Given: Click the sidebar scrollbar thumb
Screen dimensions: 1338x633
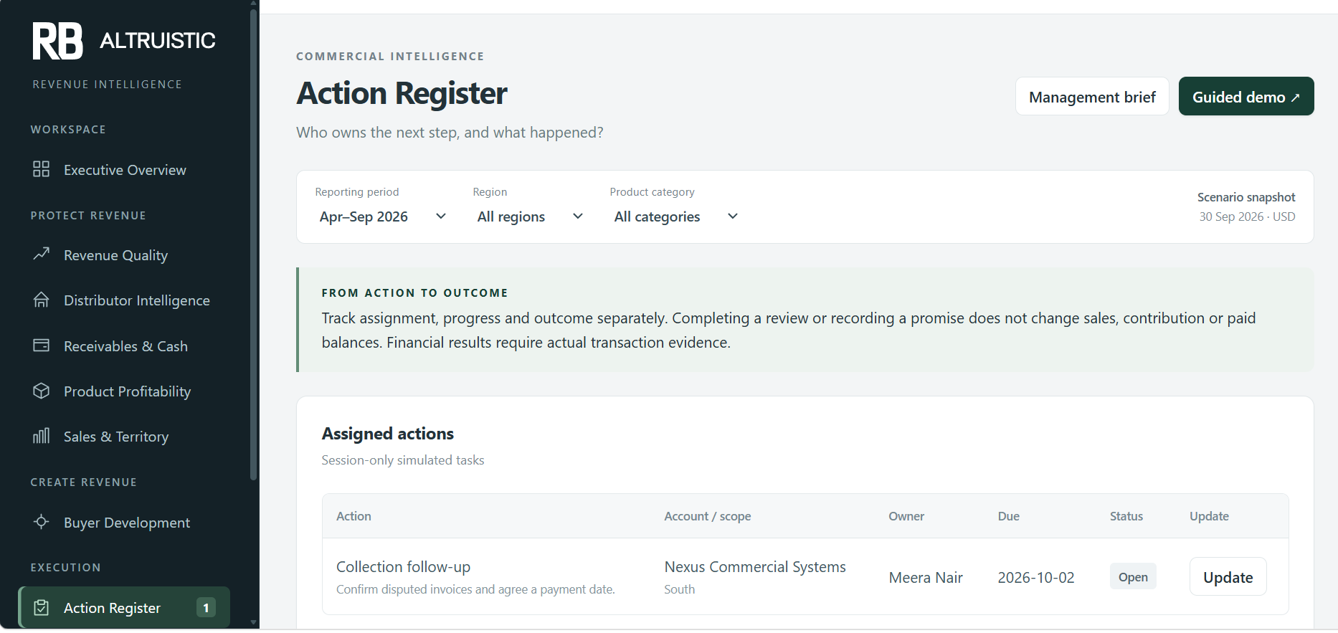Looking at the screenshot, I should (253, 244).
